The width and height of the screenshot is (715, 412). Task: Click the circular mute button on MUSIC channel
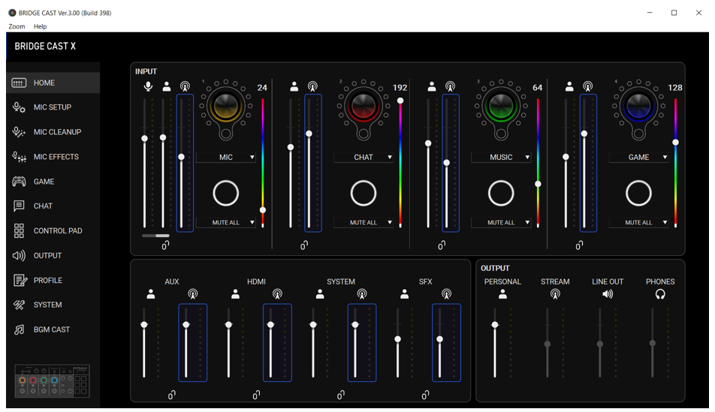pos(501,193)
